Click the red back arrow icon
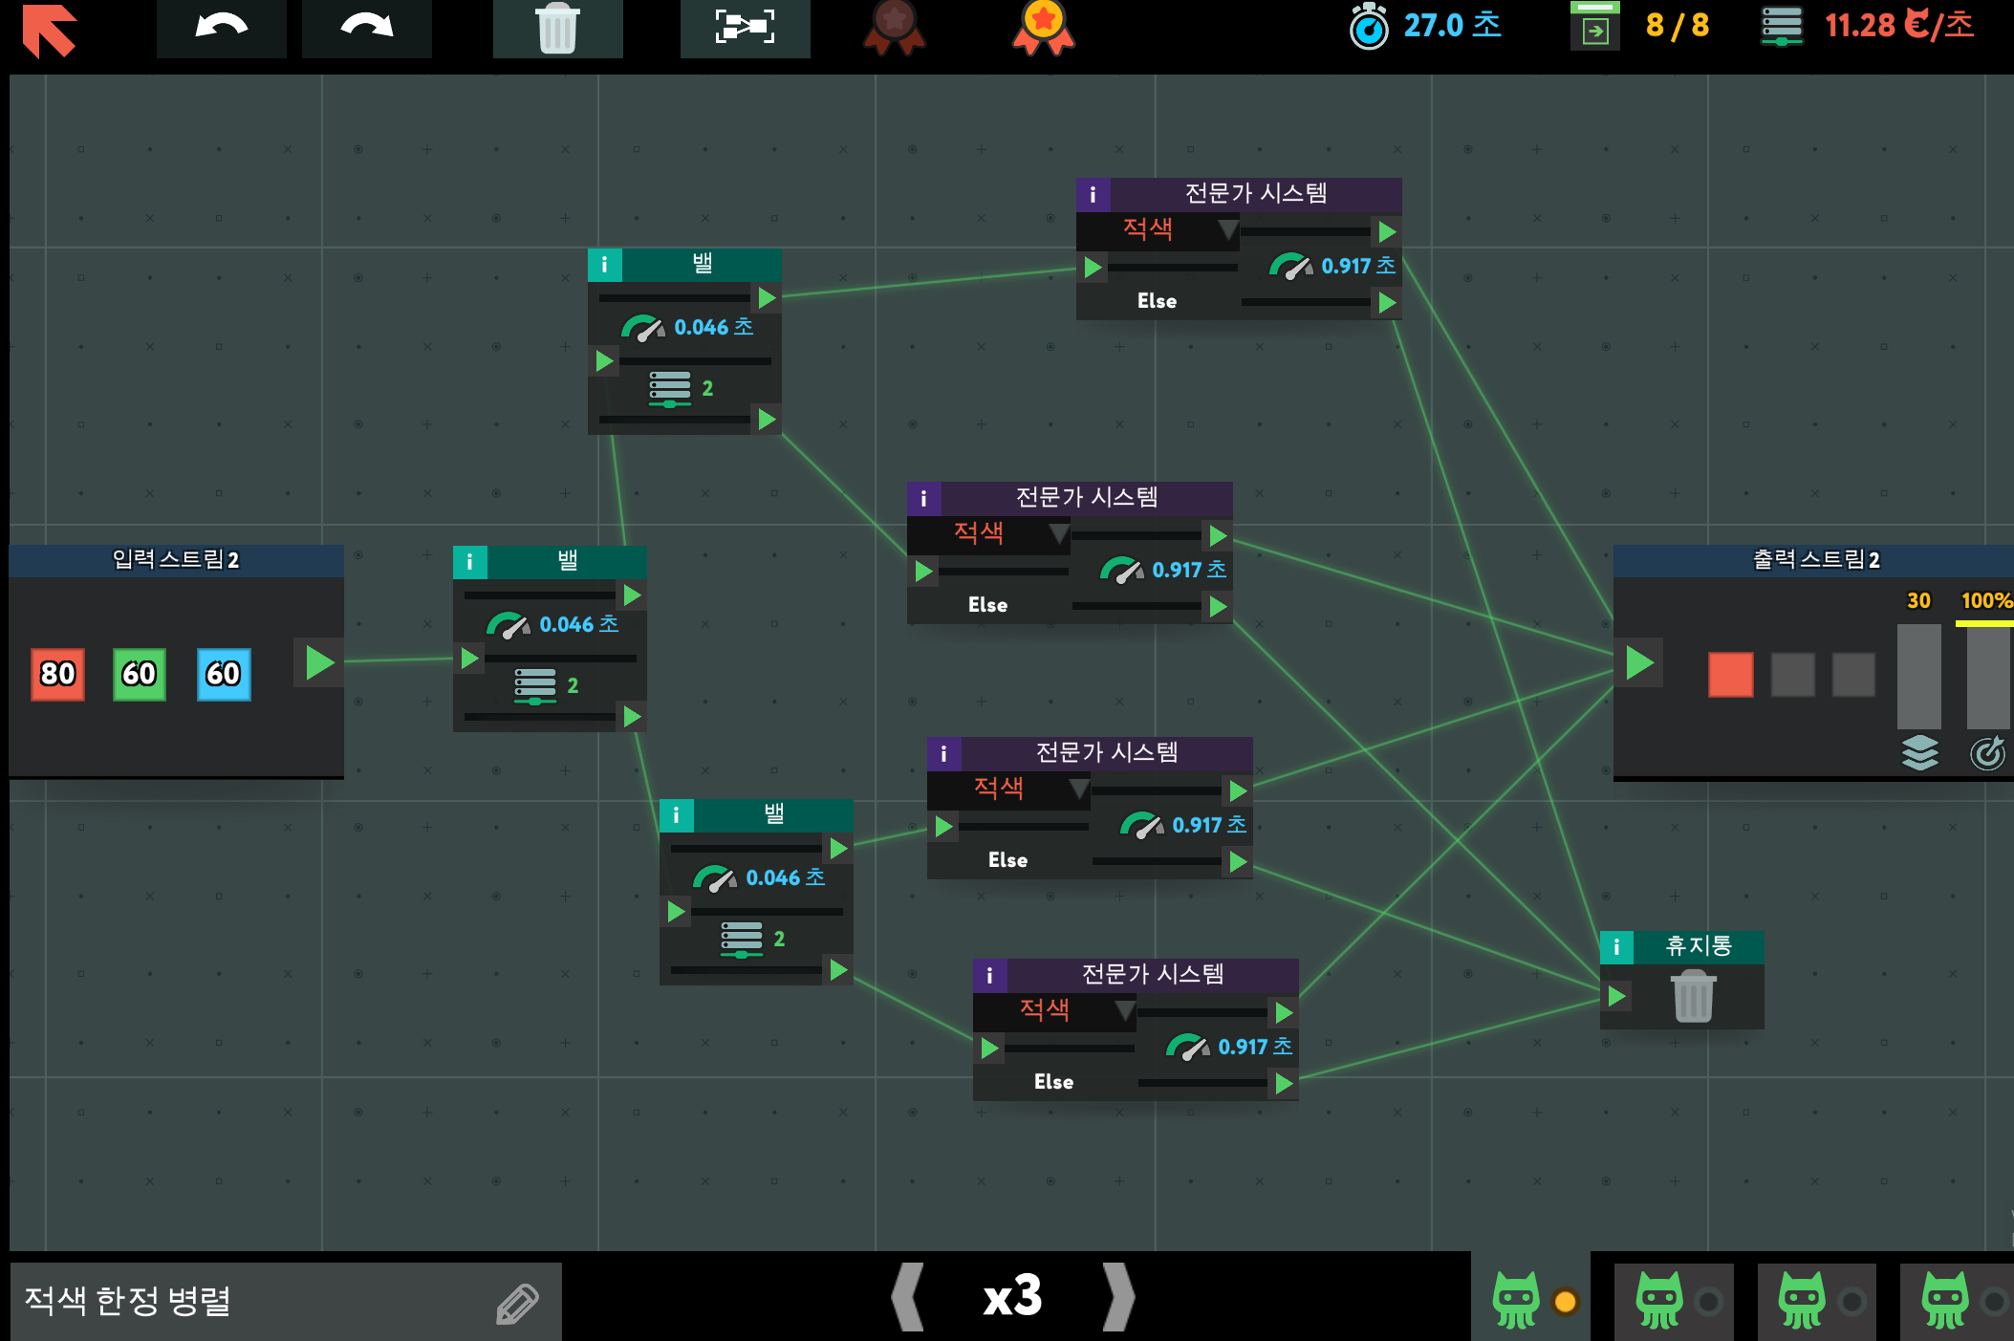The height and width of the screenshot is (1341, 2014). tap(49, 31)
